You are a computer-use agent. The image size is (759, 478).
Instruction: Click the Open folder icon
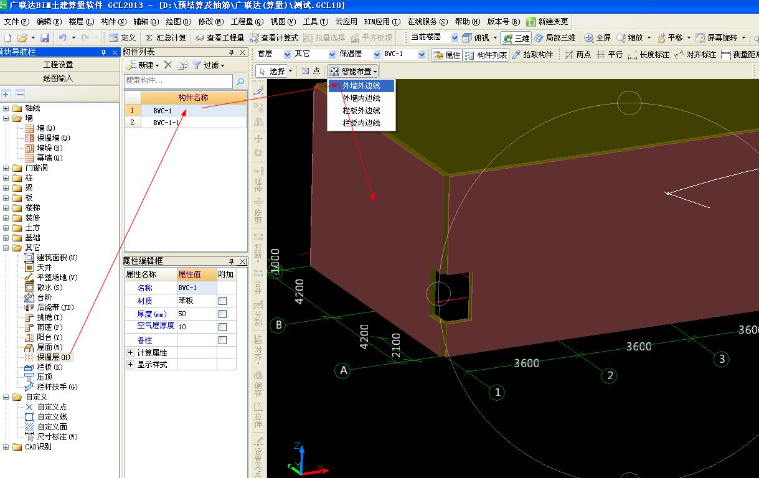[x=22, y=38]
